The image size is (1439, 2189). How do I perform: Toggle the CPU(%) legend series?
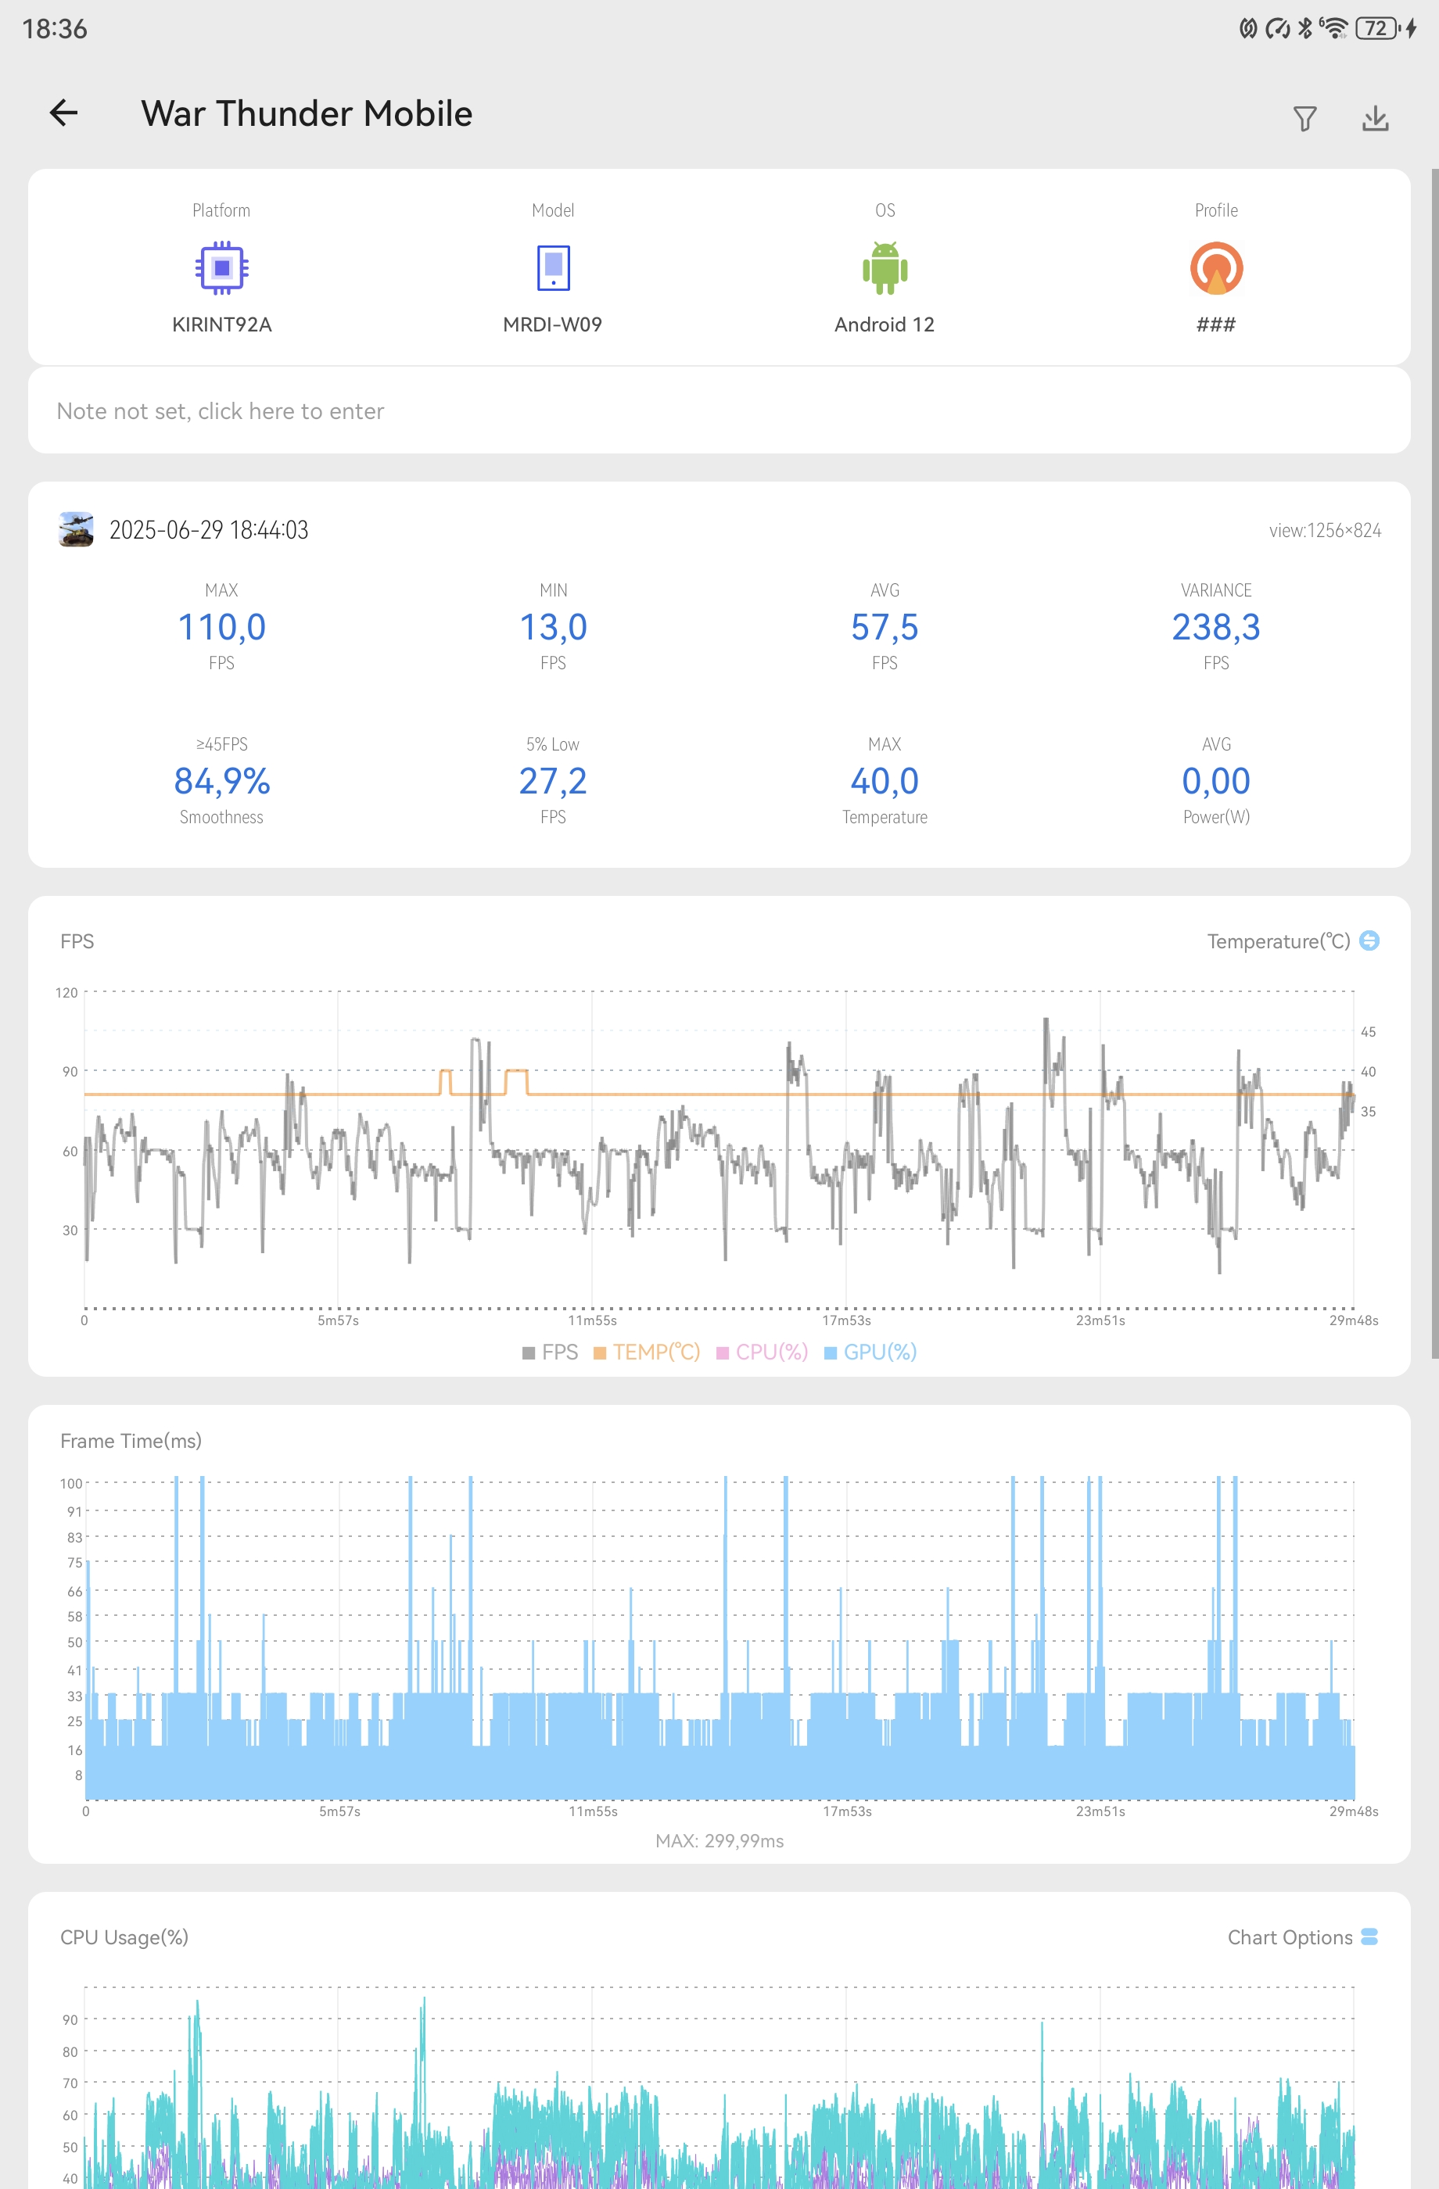(762, 1352)
